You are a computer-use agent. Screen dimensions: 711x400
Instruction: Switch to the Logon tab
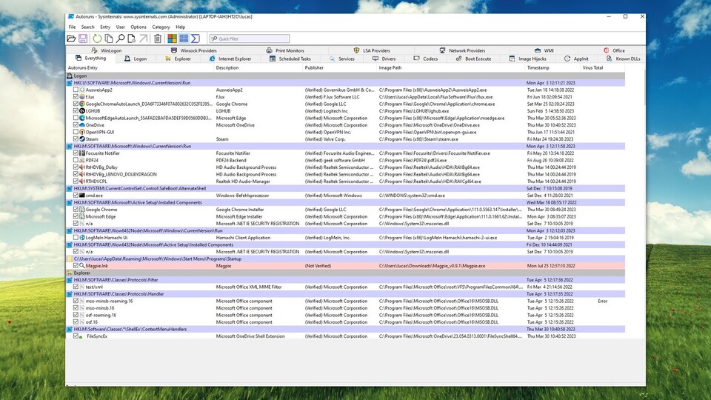(135, 59)
